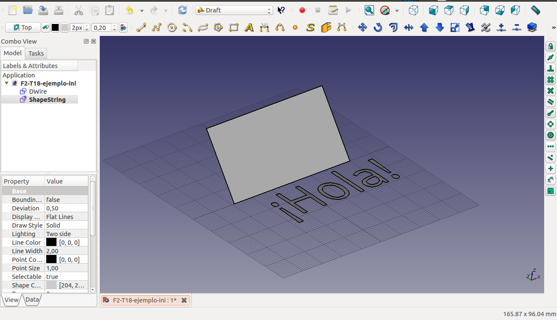
Task: Activate the Draft Rectangle tool
Action: [x=234, y=28]
